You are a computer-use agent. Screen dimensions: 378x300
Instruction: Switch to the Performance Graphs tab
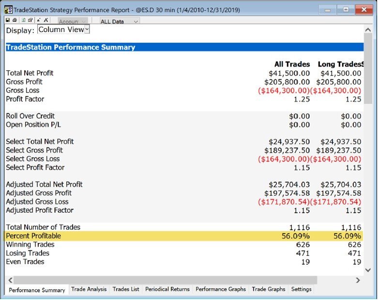221,289
